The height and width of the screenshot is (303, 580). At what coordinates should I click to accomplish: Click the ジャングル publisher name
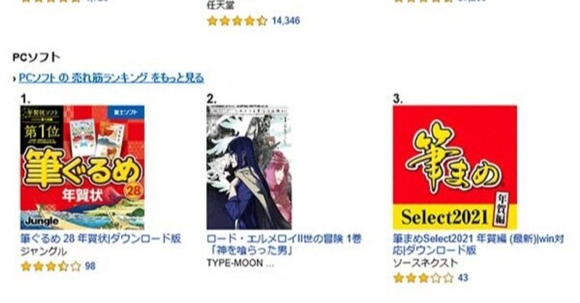[43, 252]
